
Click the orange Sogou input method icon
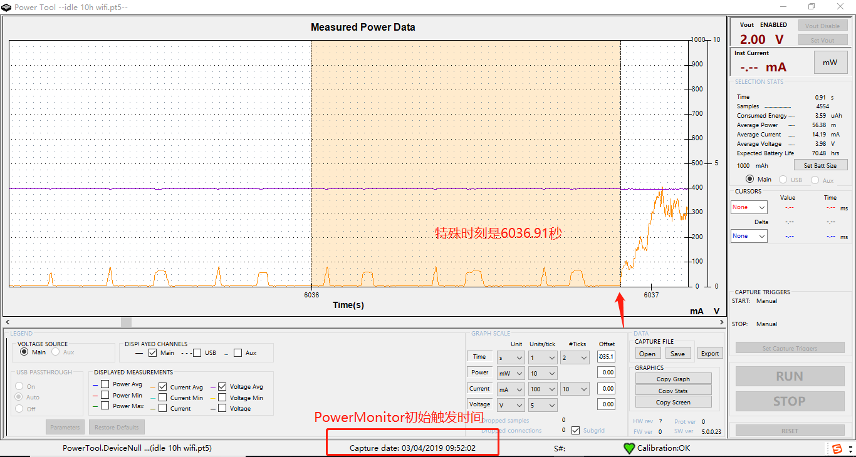(x=837, y=448)
